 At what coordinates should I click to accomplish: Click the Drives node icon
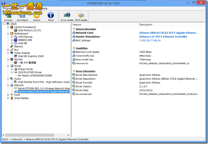coord(12,66)
